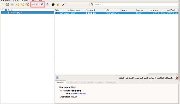
Task: Copy password to clipboard toolbar icon
Action: tap(38, 4)
